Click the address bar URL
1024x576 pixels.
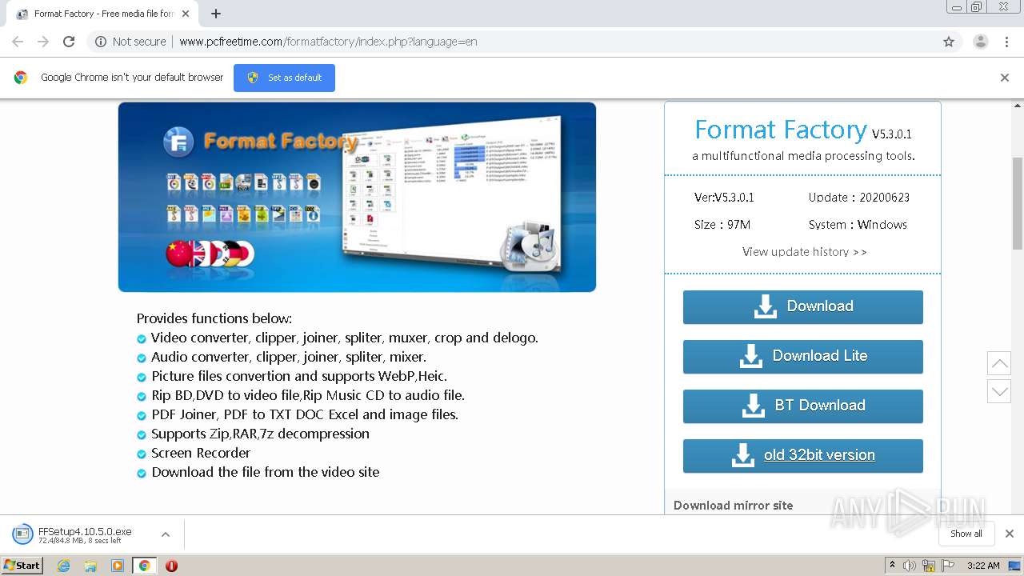(x=328, y=42)
